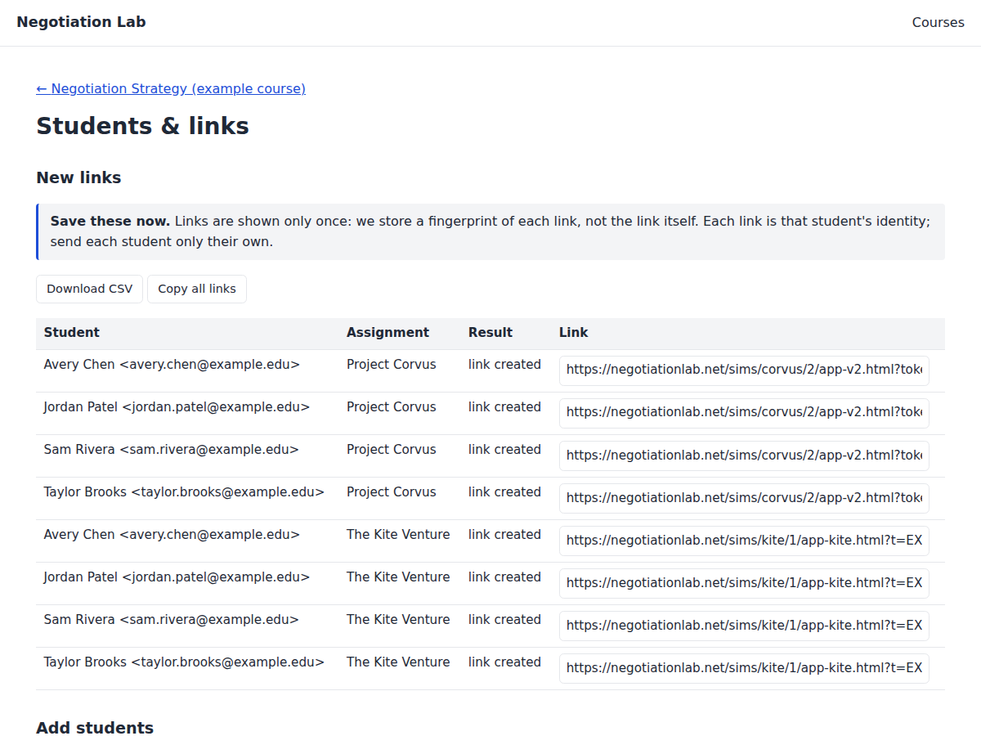Viewport: 981px width, 736px height.
Task: Select Taylor Brooks's Project Corvus link field
Action: [744, 498]
